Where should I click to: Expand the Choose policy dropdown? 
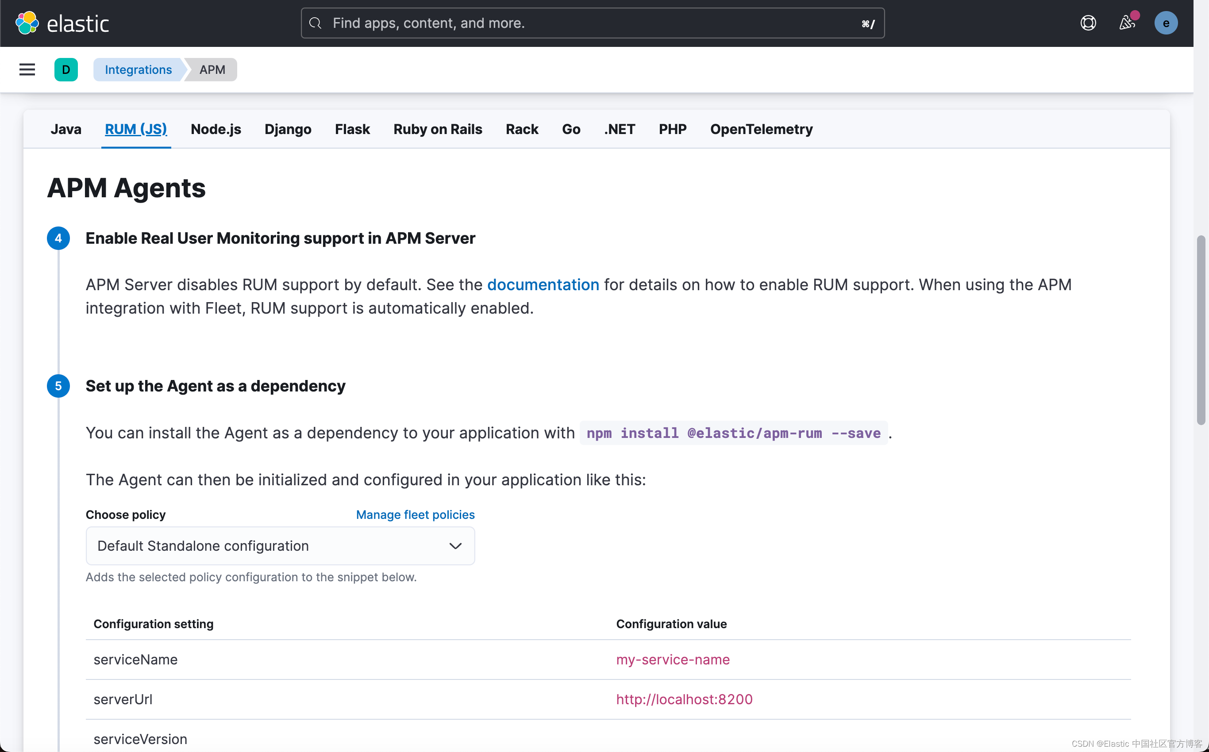(280, 546)
